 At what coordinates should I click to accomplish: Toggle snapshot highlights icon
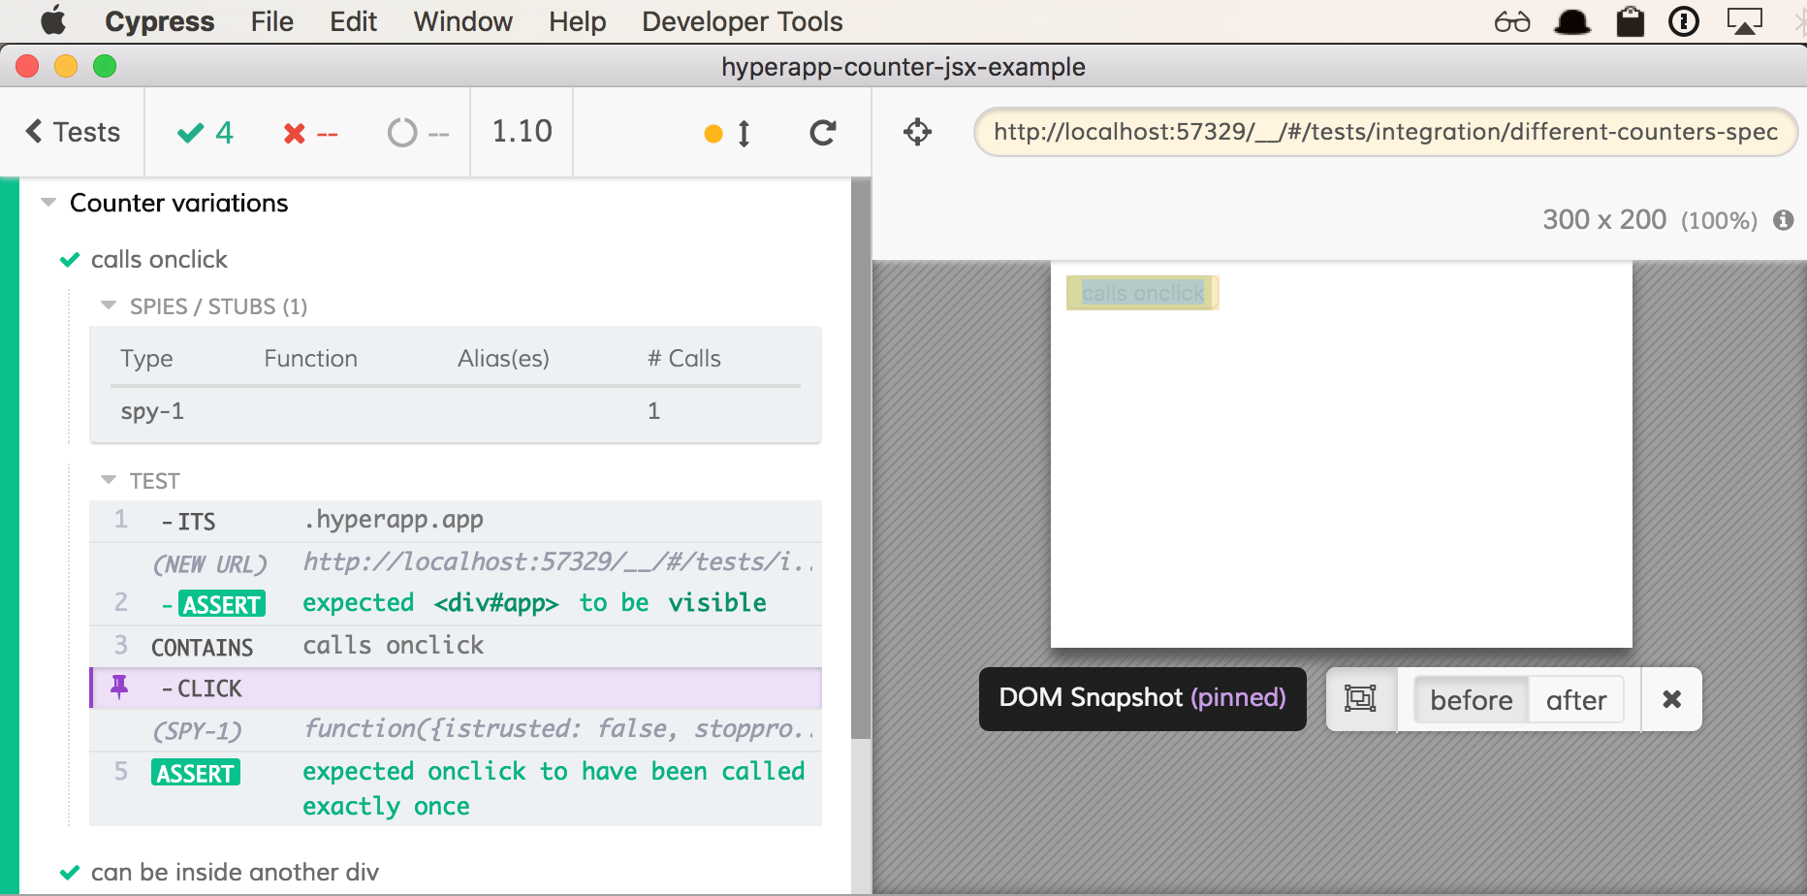(x=1360, y=698)
